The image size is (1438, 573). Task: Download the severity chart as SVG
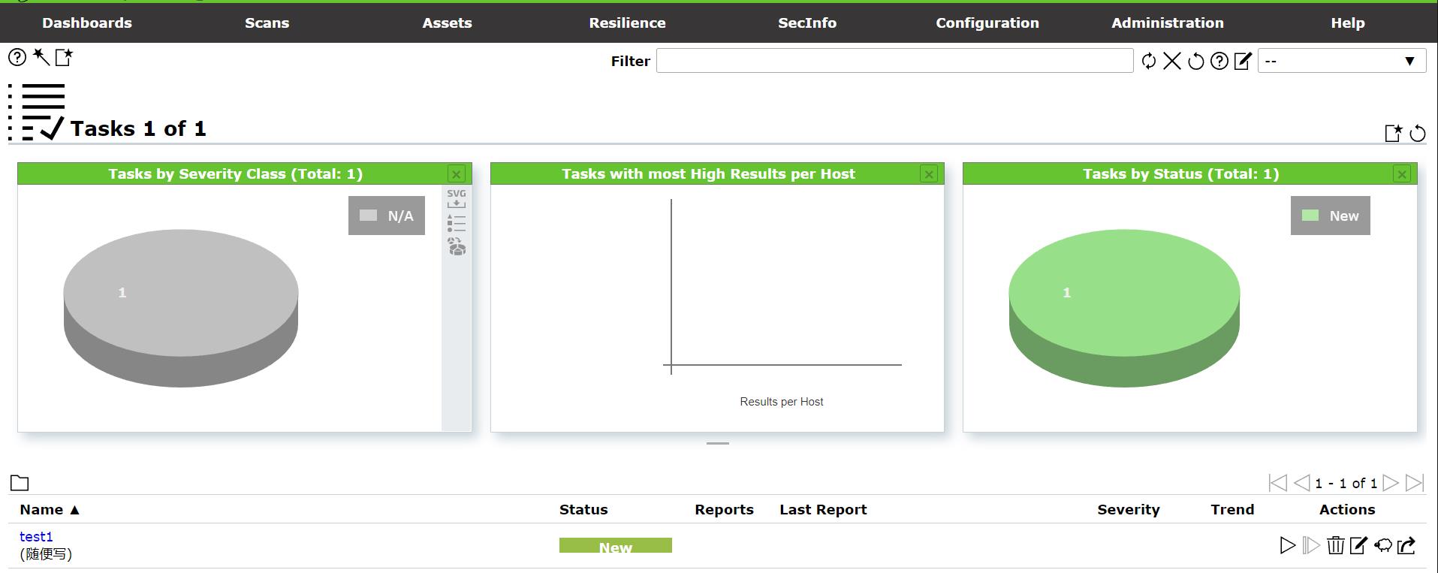tap(457, 198)
